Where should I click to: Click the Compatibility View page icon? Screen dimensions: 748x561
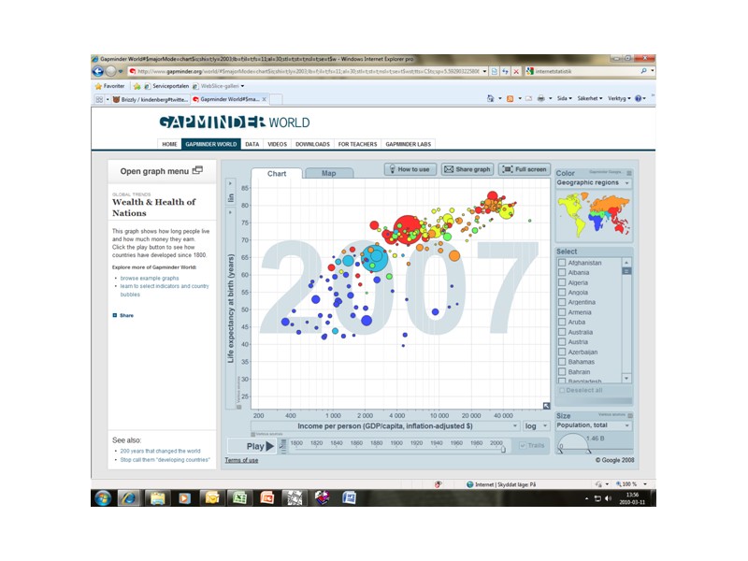point(495,72)
